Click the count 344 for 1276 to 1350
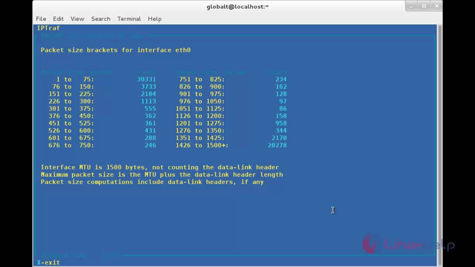The height and width of the screenshot is (267, 475). tap(281, 131)
